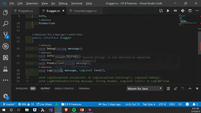
Task: Click the green flame icon in status bar
Action: click(57, 104)
